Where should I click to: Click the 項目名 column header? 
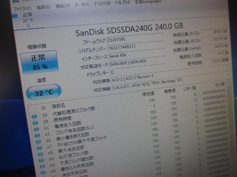tap(59, 106)
